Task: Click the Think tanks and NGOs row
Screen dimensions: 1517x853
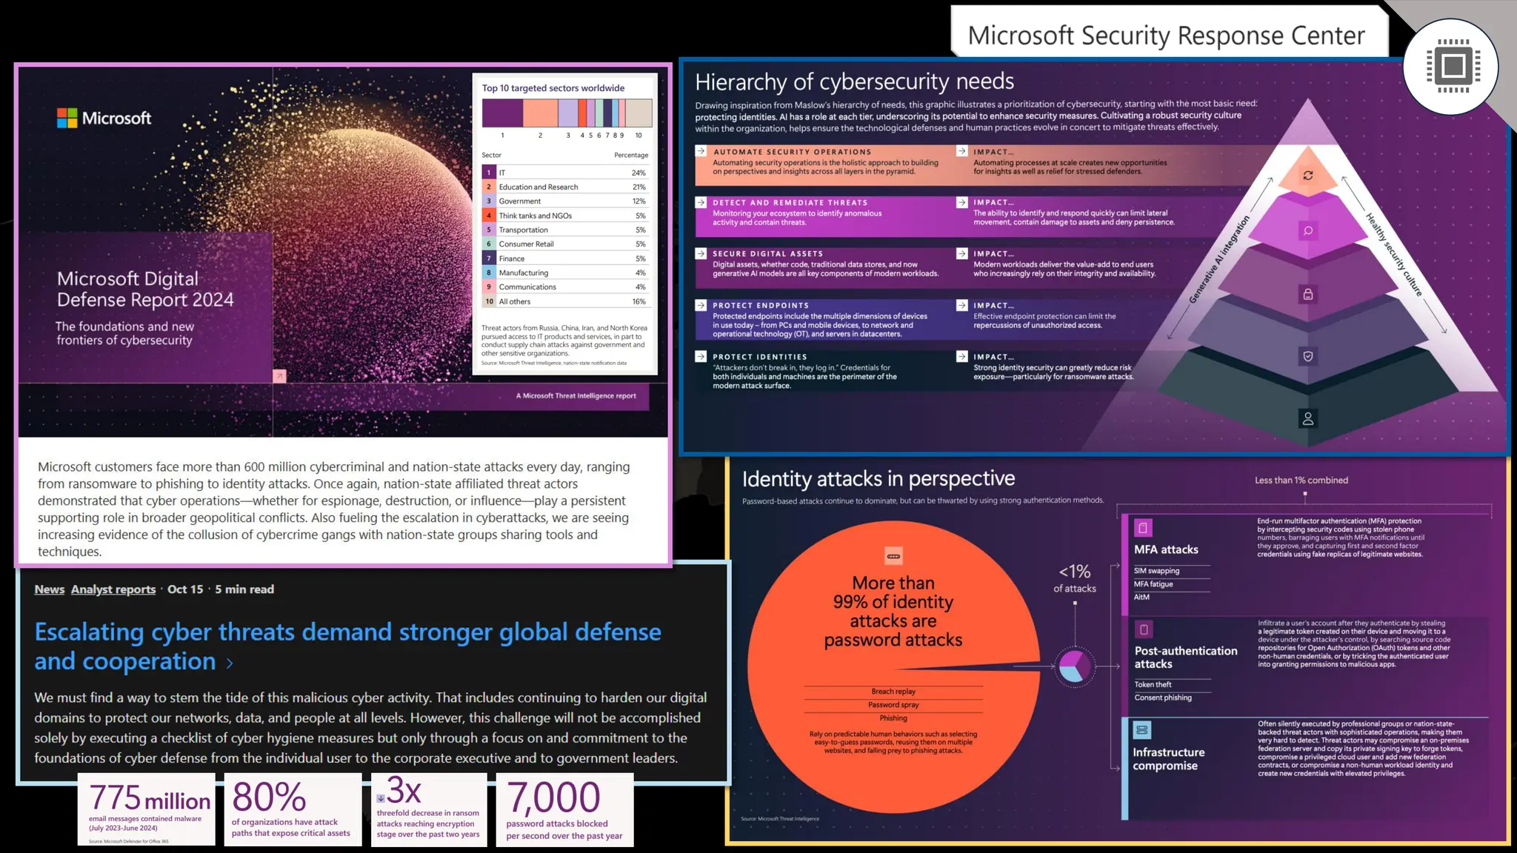Action: tap(565, 215)
